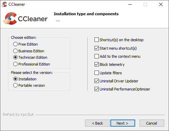Click the 'RePack by KpoJIuK' text
This screenshot has width=169, height=131.
click(18, 114)
